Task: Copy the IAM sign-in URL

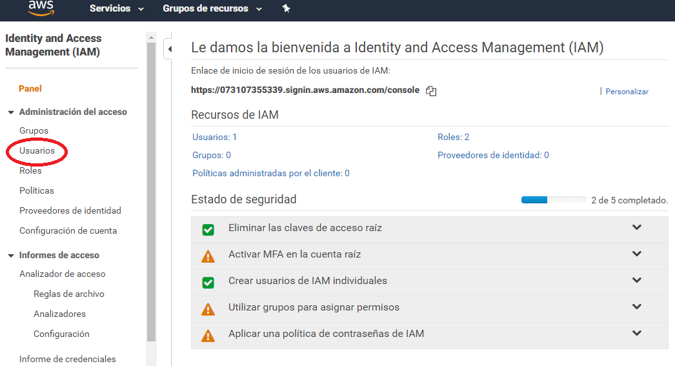Action: point(431,91)
